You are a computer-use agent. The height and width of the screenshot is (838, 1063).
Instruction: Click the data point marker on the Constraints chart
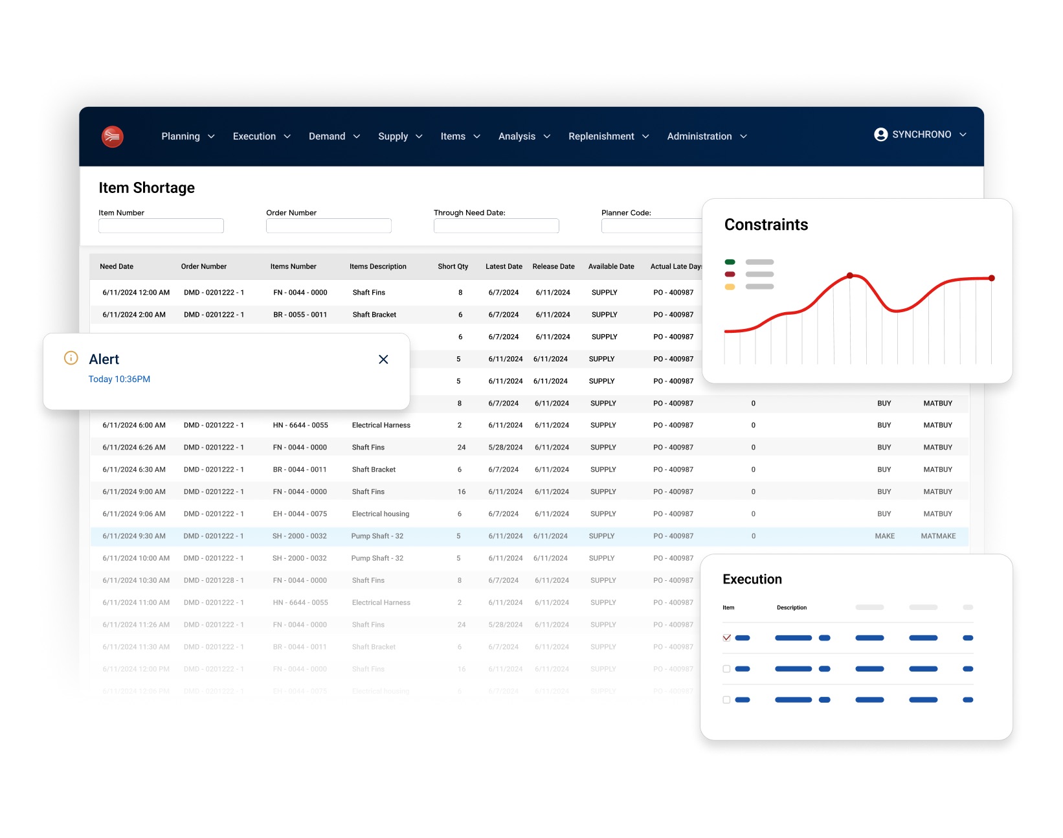coord(849,275)
